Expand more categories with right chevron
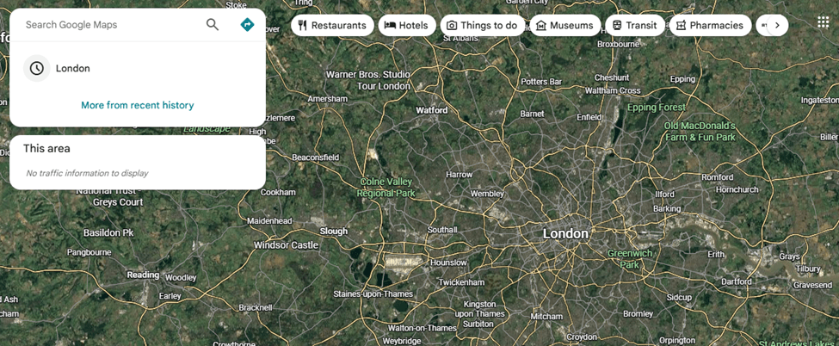 [x=777, y=25]
